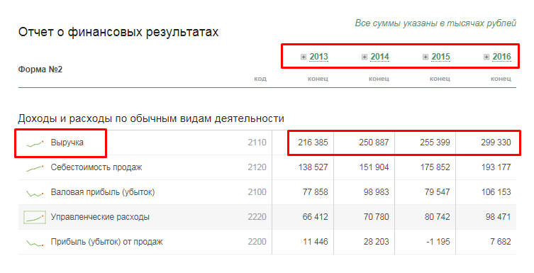
Task: Select the Управленческие расходы row label
Action: [x=100, y=217]
